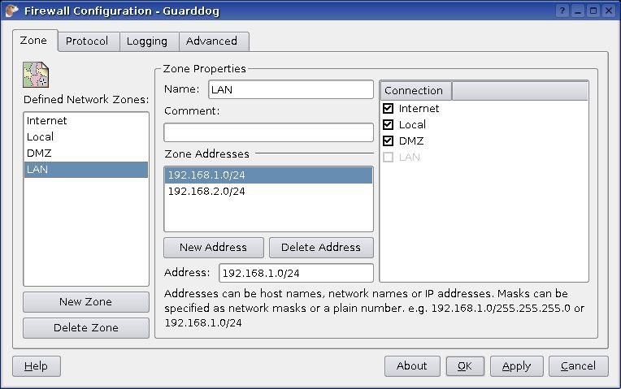Image resolution: width=621 pixels, height=389 pixels.
Task: Toggle the Local connection checkbox
Action: [x=389, y=125]
